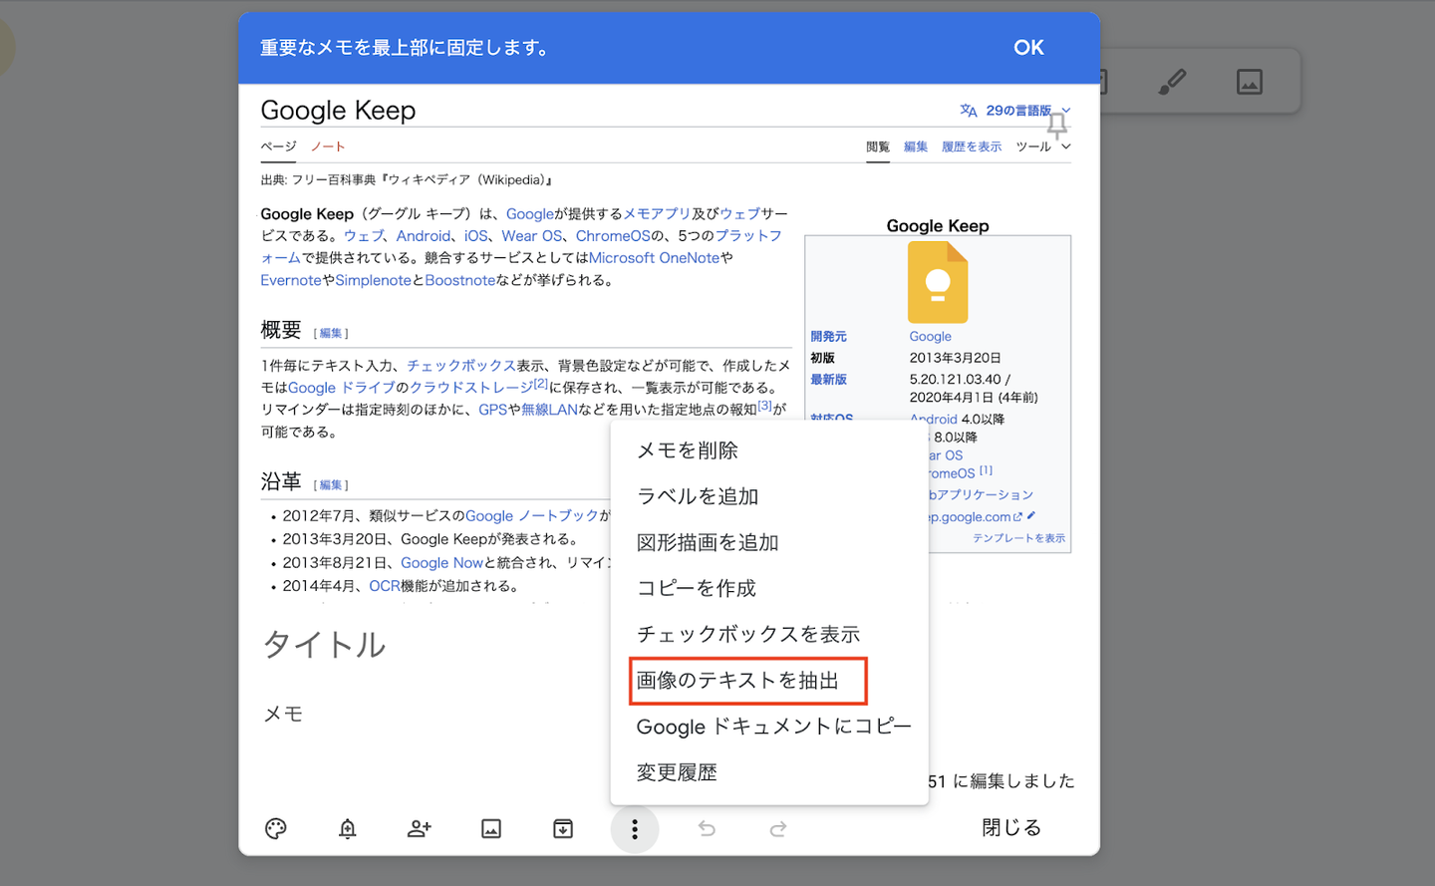Add an image to the note
This screenshot has width=1435, height=886.
(x=491, y=828)
